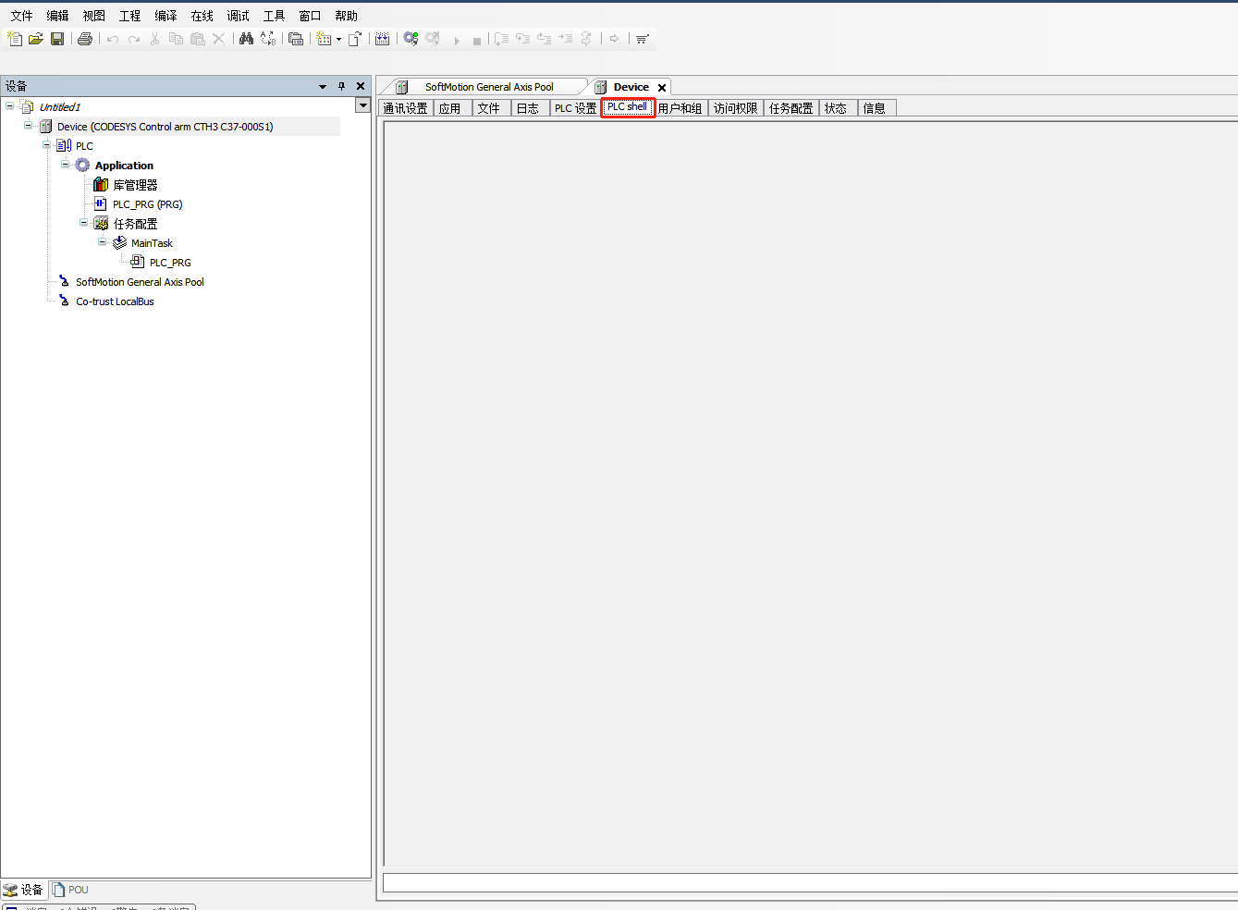Click the Undo arrow icon
The image size is (1238, 910).
coord(113,39)
